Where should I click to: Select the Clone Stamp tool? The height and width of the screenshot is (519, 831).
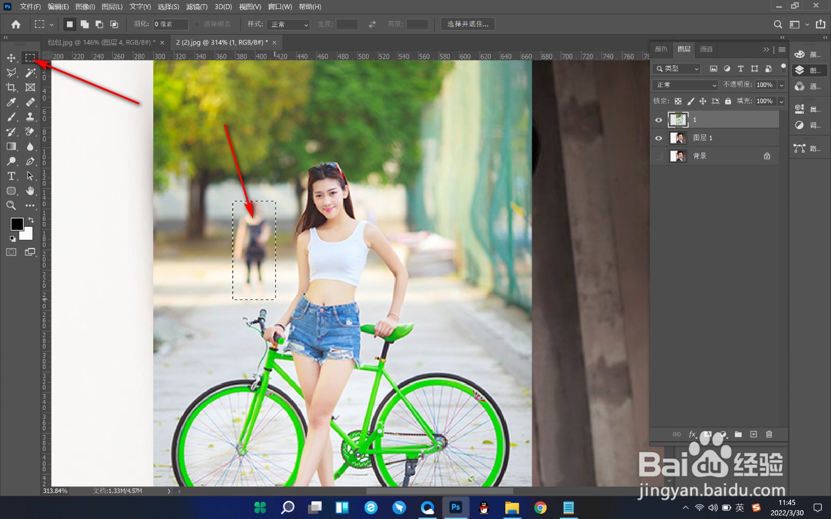30,117
